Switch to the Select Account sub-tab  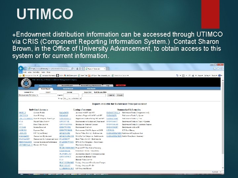(68, 89)
